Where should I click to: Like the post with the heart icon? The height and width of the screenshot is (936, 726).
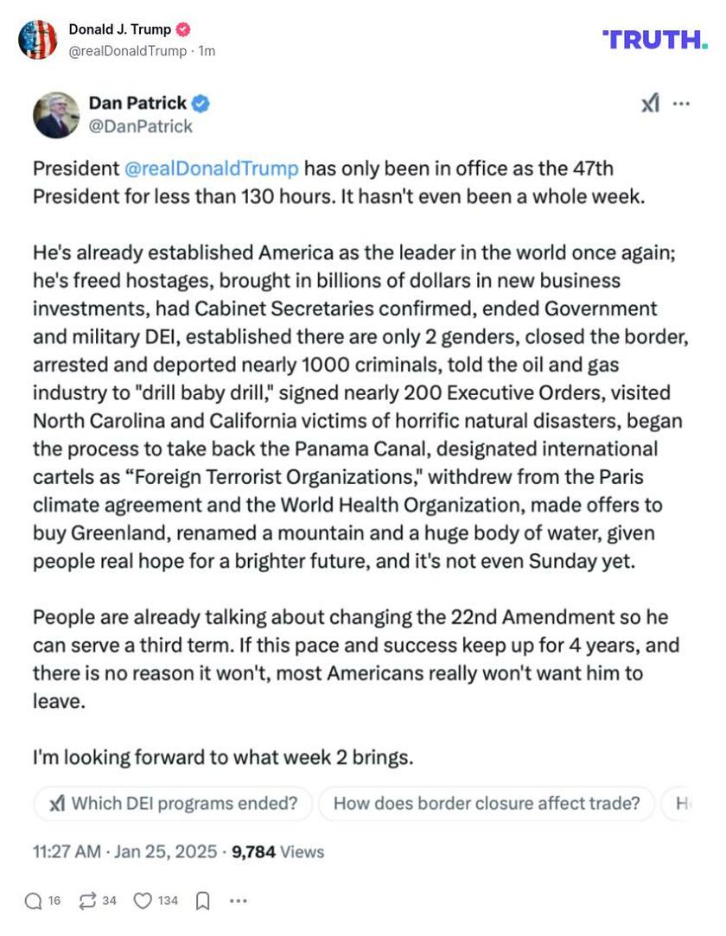pos(143,901)
